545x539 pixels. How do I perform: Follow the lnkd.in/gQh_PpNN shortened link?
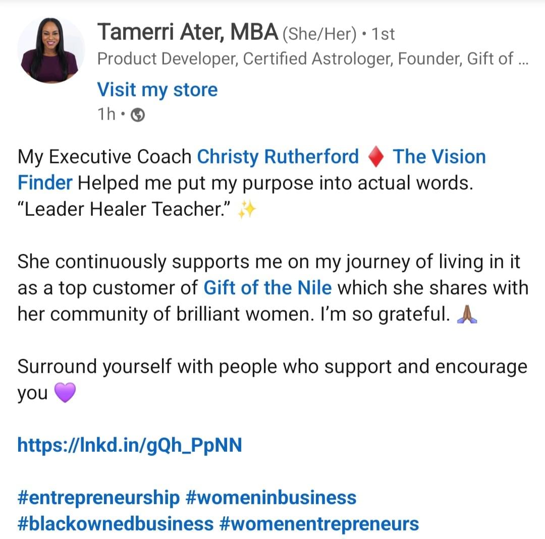pos(130,445)
